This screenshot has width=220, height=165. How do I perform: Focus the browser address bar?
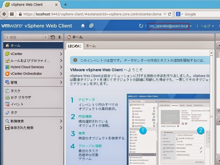[92, 14]
